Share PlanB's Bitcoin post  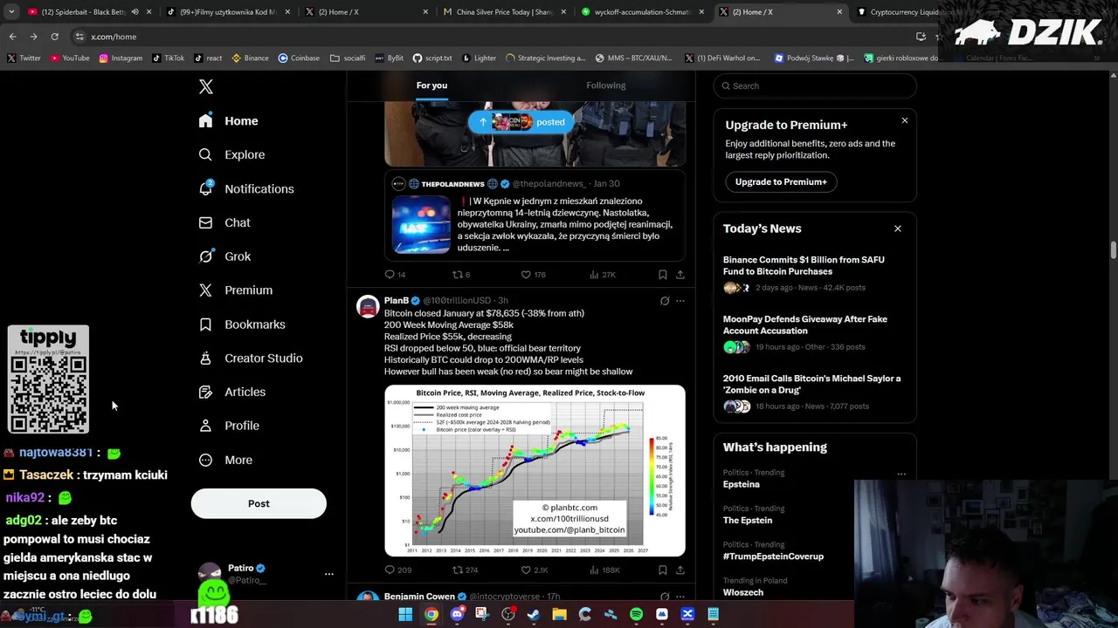coord(680,570)
